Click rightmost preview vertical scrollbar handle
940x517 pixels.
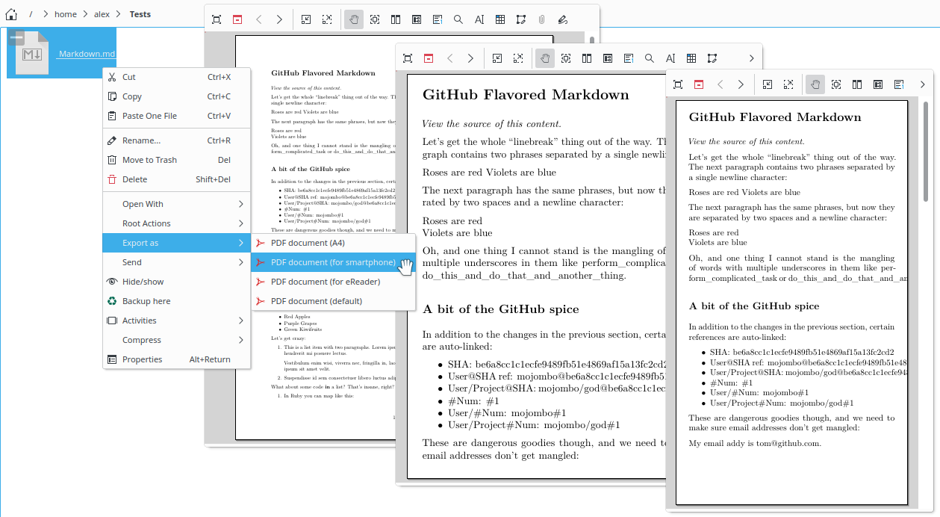click(x=926, y=150)
